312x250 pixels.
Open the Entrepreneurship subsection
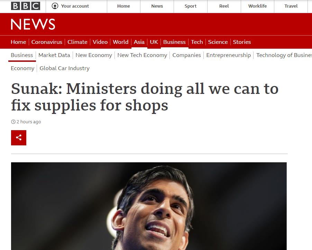pos(228,55)
